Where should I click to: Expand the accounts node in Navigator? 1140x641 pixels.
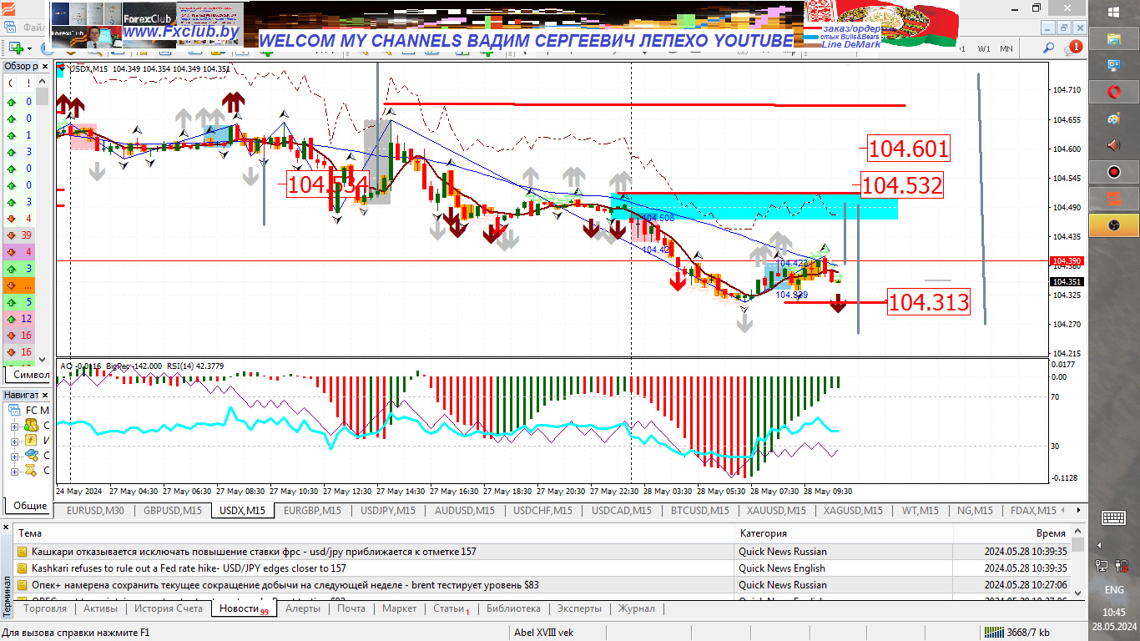[x=14, y=426]
